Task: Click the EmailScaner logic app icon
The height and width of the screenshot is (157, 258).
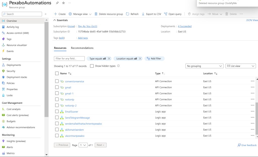Action: pyautogui.click(x=62, y=111)
